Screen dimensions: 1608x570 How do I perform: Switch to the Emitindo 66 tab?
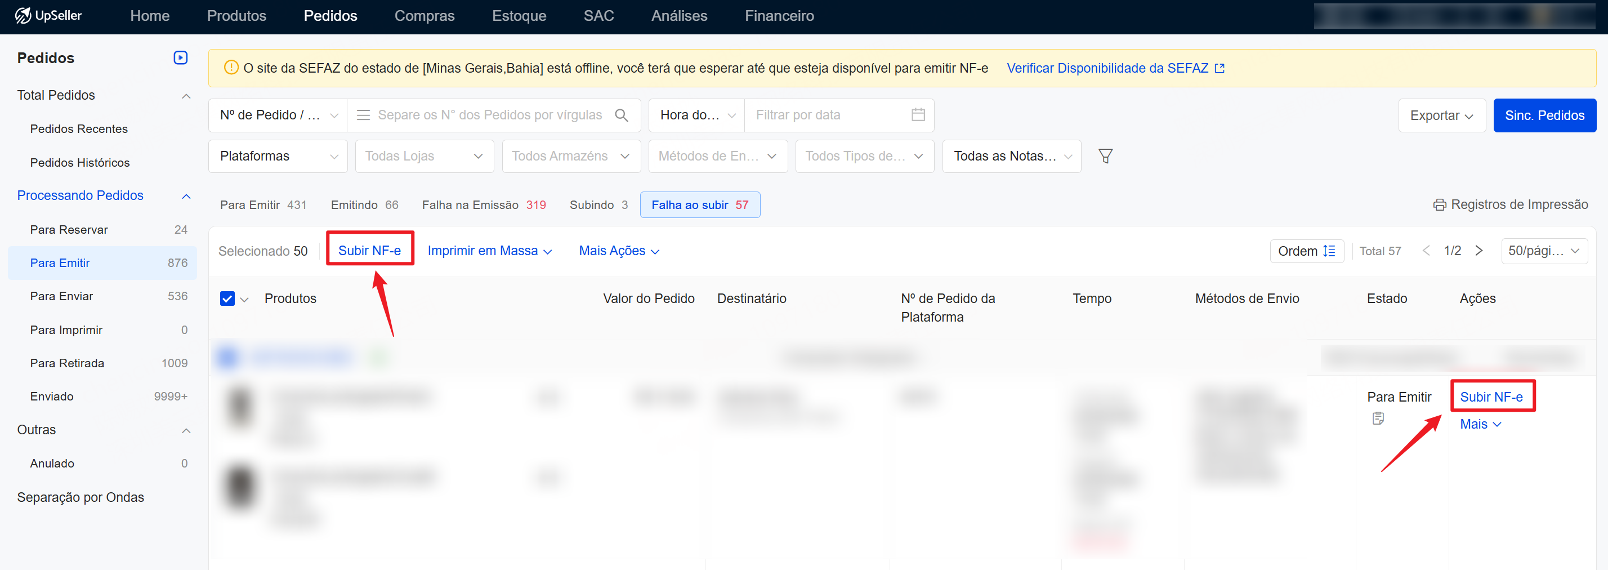364,204
